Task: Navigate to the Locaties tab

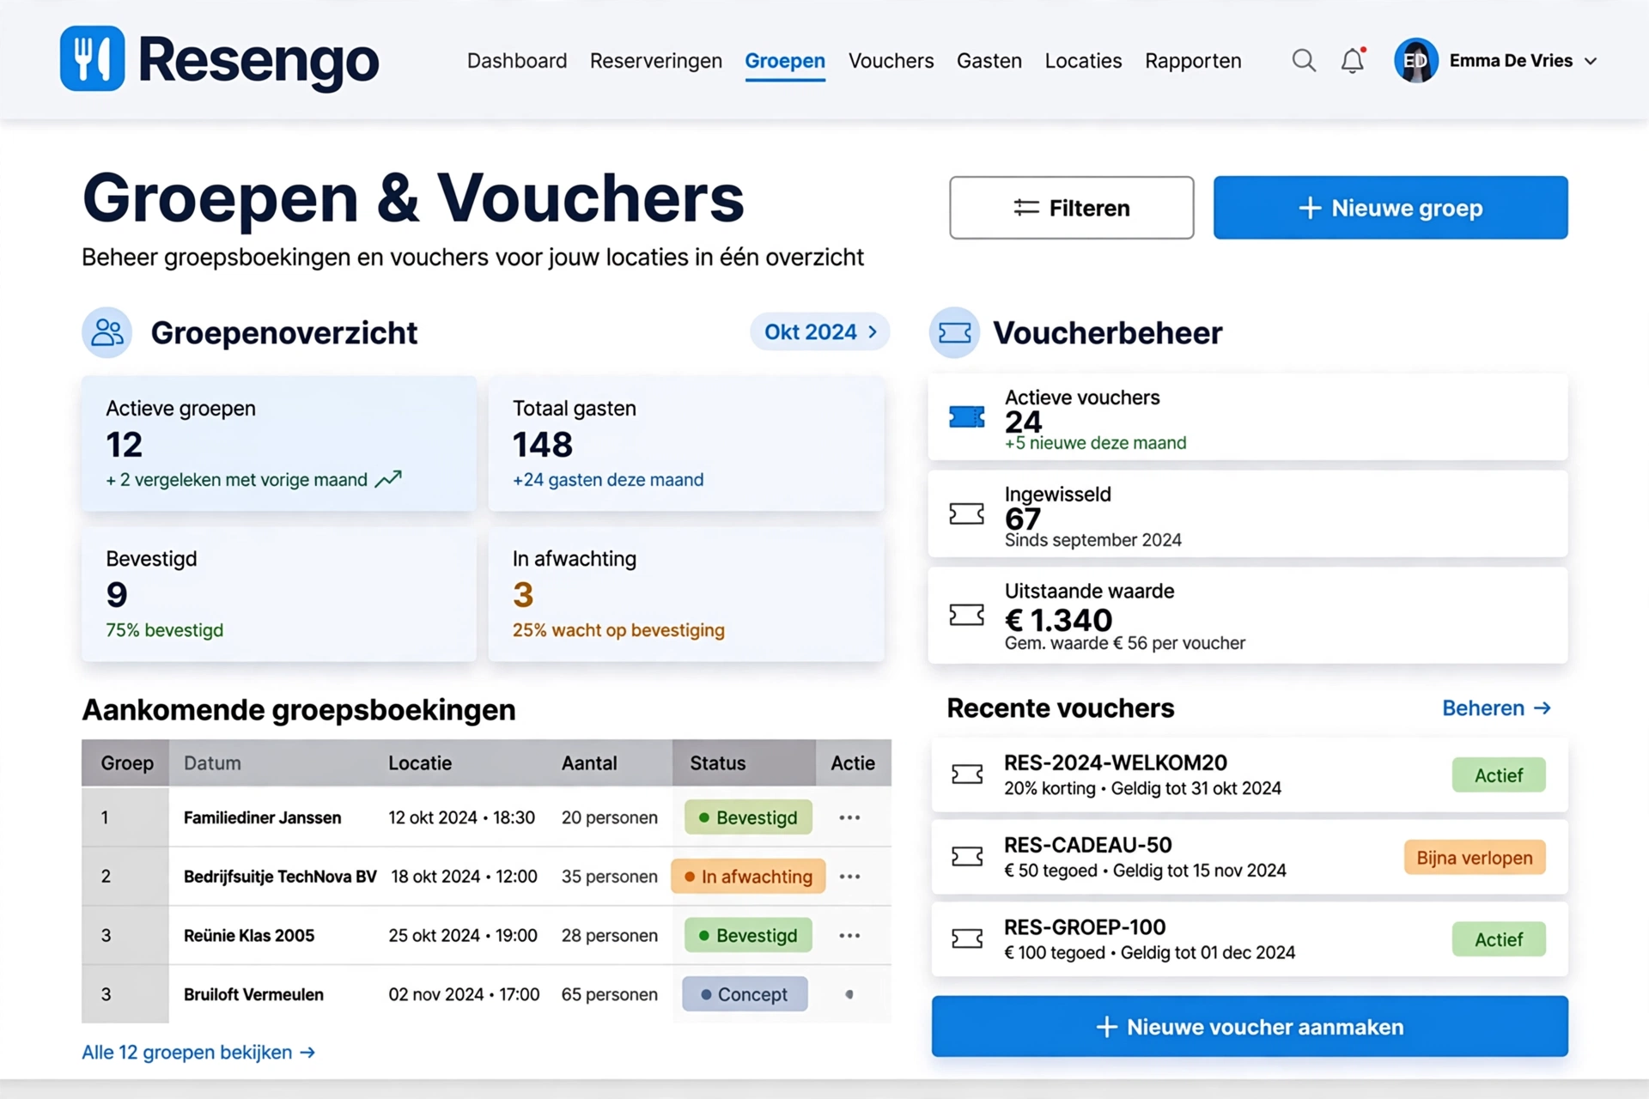Action: tap(1083, 61)
